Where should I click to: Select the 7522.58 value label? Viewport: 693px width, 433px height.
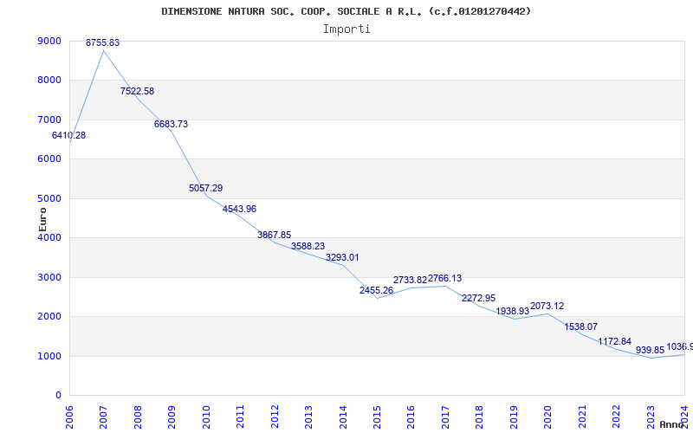tap(138, 92)
